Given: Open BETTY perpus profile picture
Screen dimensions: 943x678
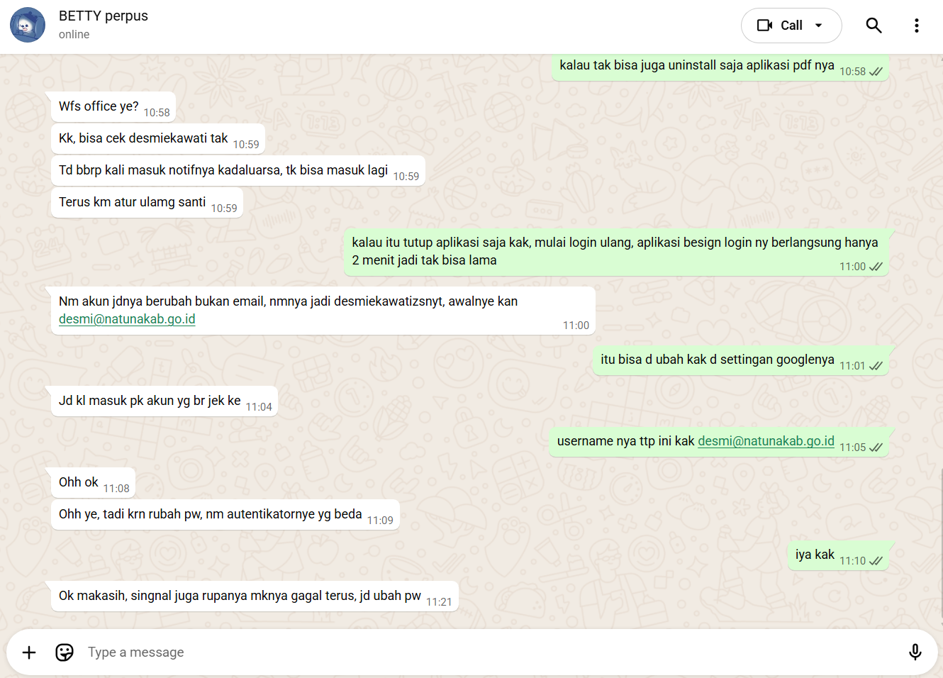Looking at the screenshot, I should pyautogui.click(x=28, y=26).
